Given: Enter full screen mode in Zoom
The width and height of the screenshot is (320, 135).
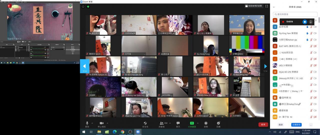Looking at the screenshot, I should click(266, 6).
